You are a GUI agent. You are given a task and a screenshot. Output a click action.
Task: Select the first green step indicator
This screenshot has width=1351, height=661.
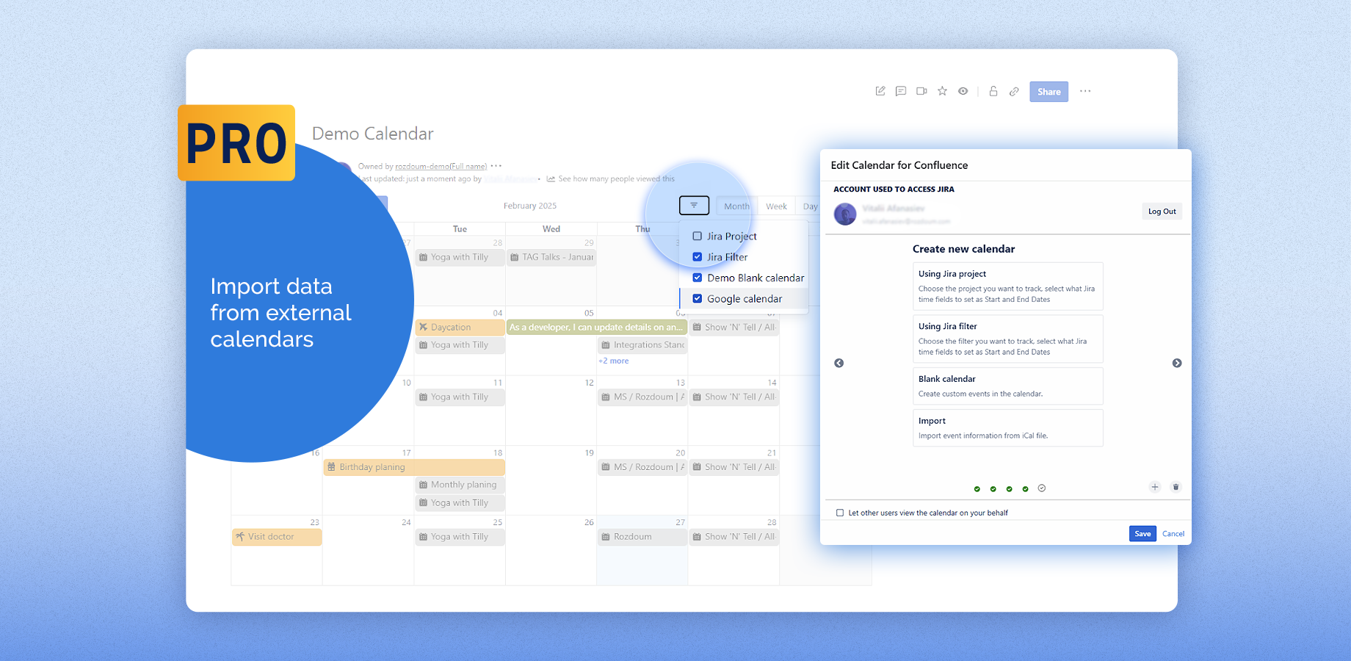(977, 488)
